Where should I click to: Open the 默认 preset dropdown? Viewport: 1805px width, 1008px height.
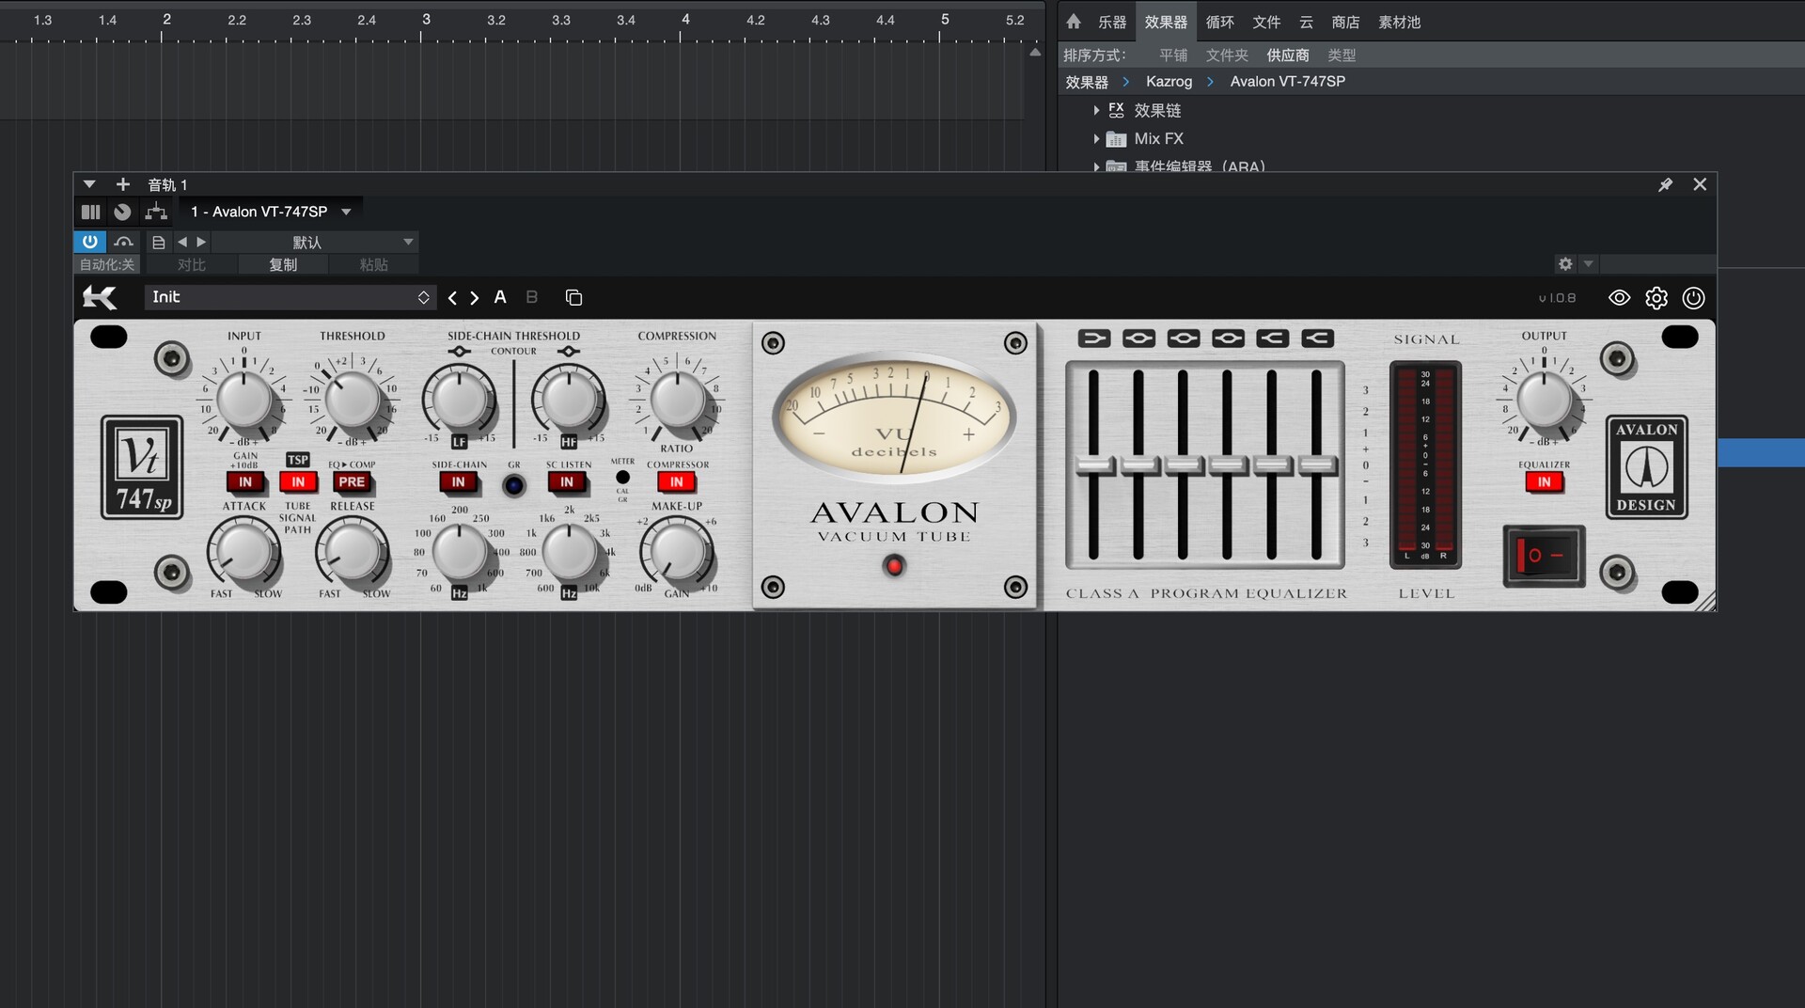pyautogui.click(x=314, y=243)
